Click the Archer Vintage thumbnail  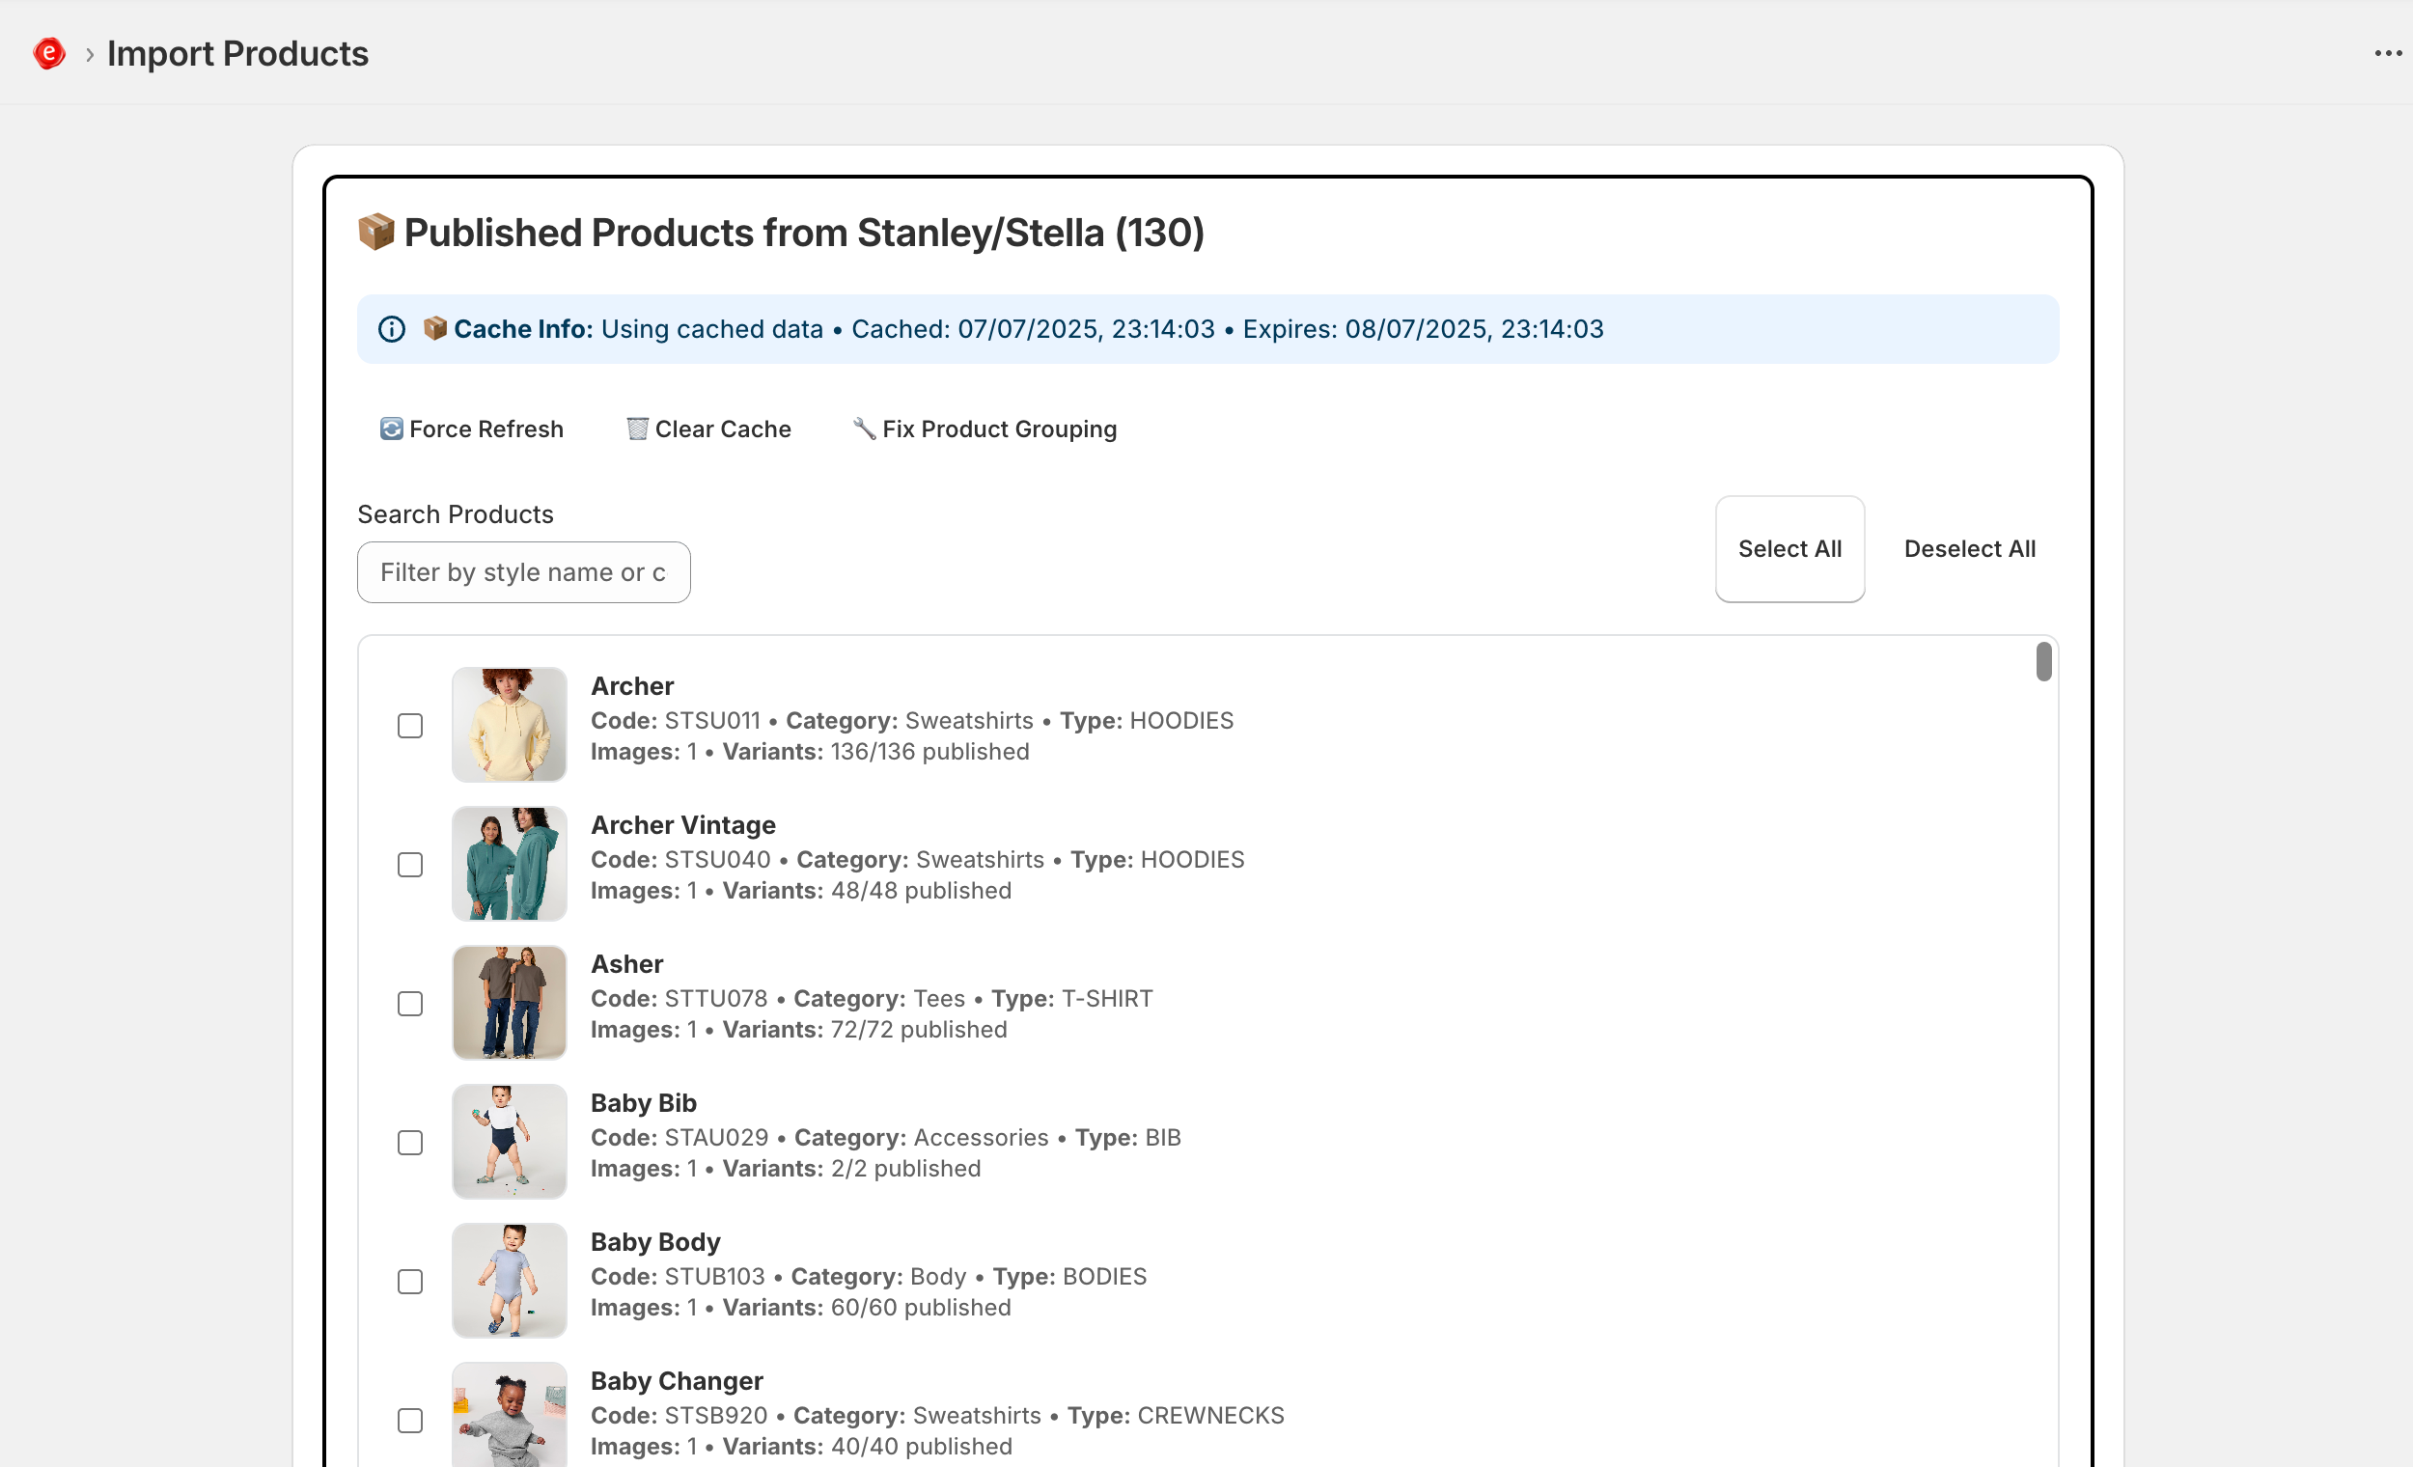[x=510, y=864]
